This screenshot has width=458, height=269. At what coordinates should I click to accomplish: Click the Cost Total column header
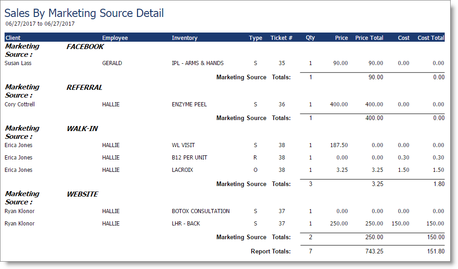click(430, 38)
